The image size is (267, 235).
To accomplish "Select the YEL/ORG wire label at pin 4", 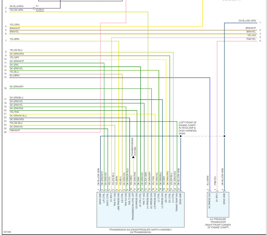I will click(14, 25).
